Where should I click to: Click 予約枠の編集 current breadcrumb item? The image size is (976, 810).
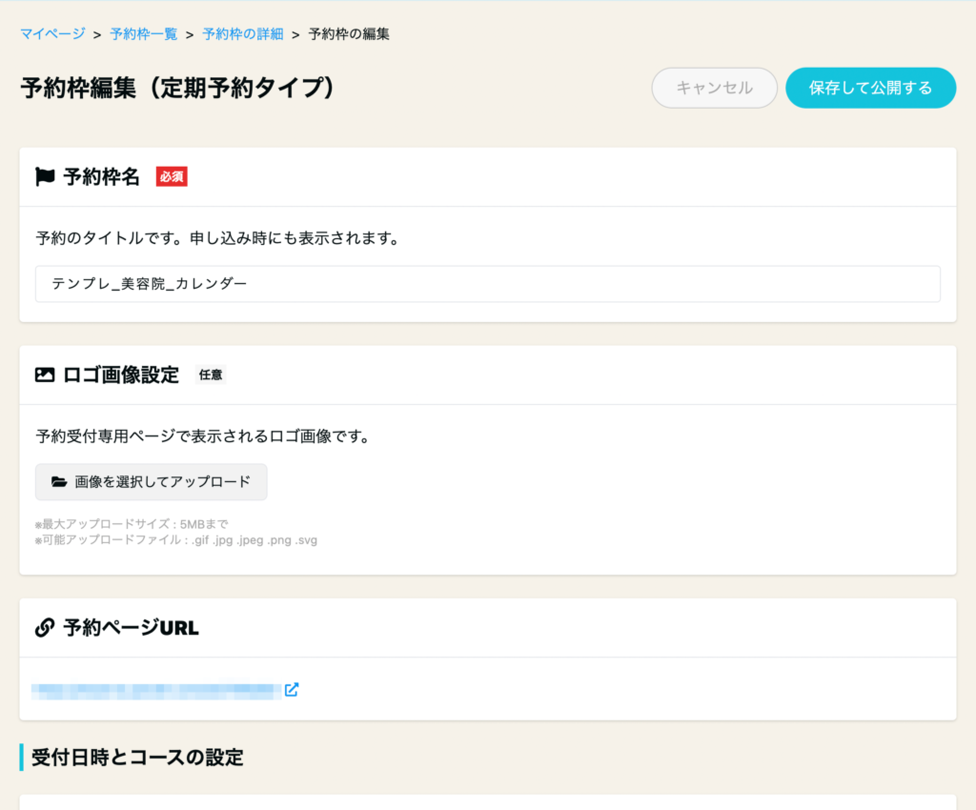[349, 34]
